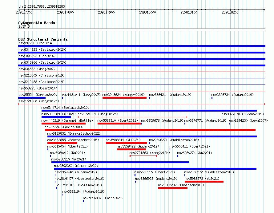Click ruler position 239818100
This screenshot has height=213, width=274.
(189, 12)
